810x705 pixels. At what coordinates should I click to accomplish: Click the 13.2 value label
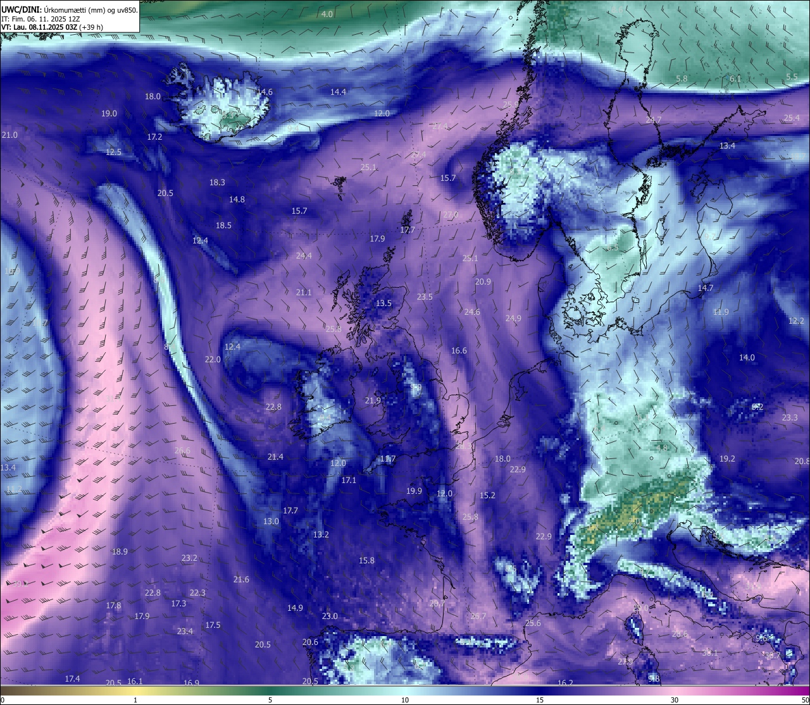[321, 534]
